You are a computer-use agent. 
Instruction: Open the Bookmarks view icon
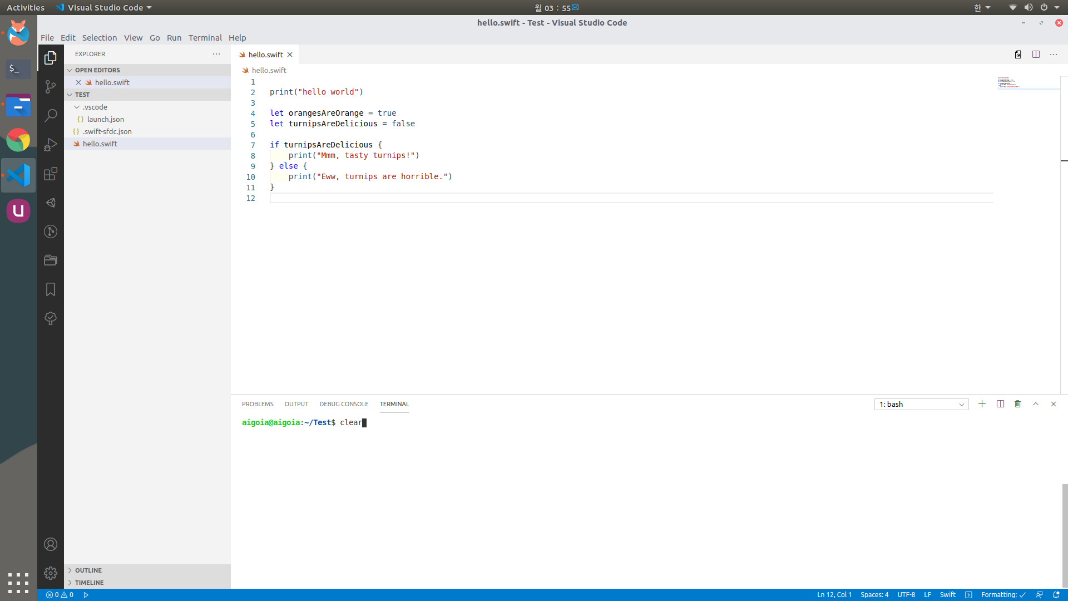pyautogui.click(x=51, y=289)
